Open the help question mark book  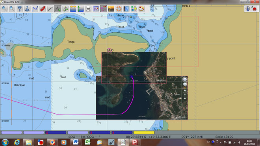[126, 9]
